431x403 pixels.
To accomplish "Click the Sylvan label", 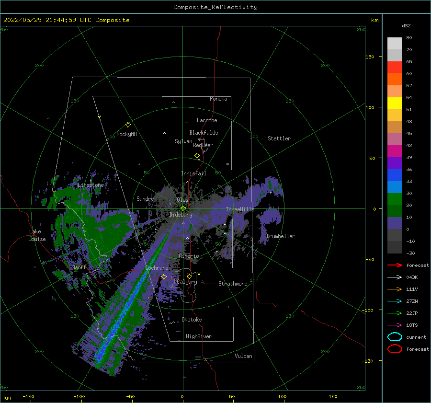I will [183, 141].
